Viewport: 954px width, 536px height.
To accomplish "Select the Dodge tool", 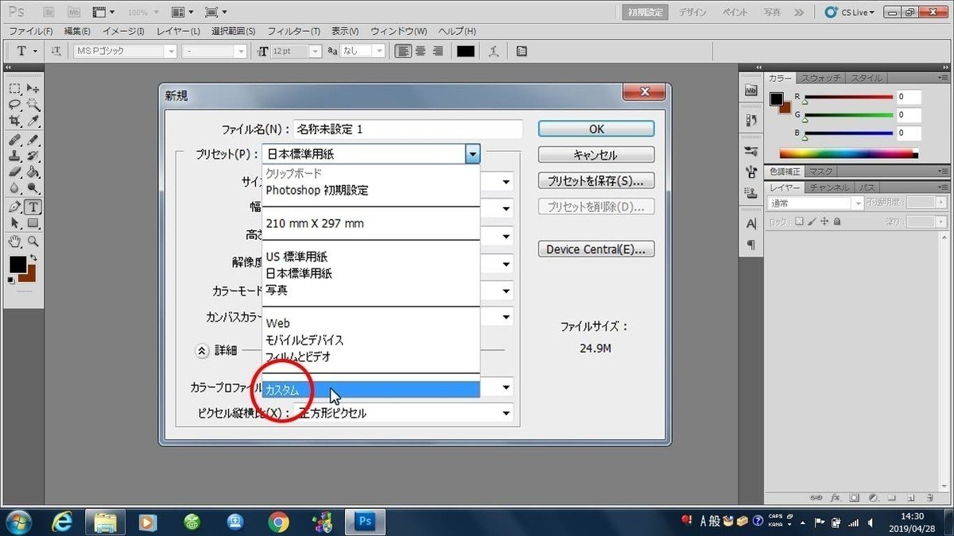I will 33,187.
